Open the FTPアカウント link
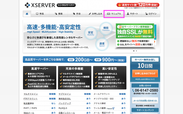This screenshot has width=183, height=114. click(x=31, y=99)
